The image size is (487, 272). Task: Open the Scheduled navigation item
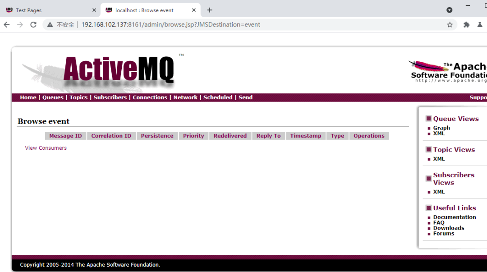pyautogui.click(x=218, y=97)
